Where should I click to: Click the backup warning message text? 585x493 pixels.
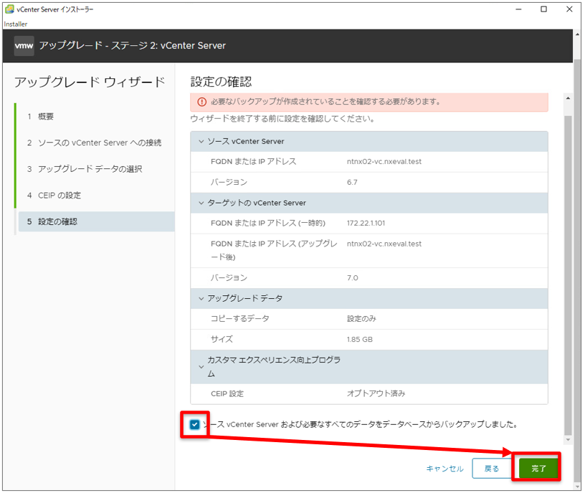325,102
